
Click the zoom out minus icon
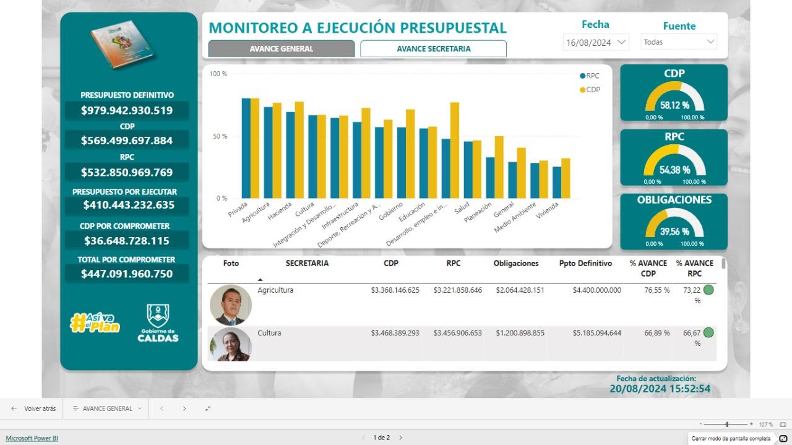click(701, 425)
